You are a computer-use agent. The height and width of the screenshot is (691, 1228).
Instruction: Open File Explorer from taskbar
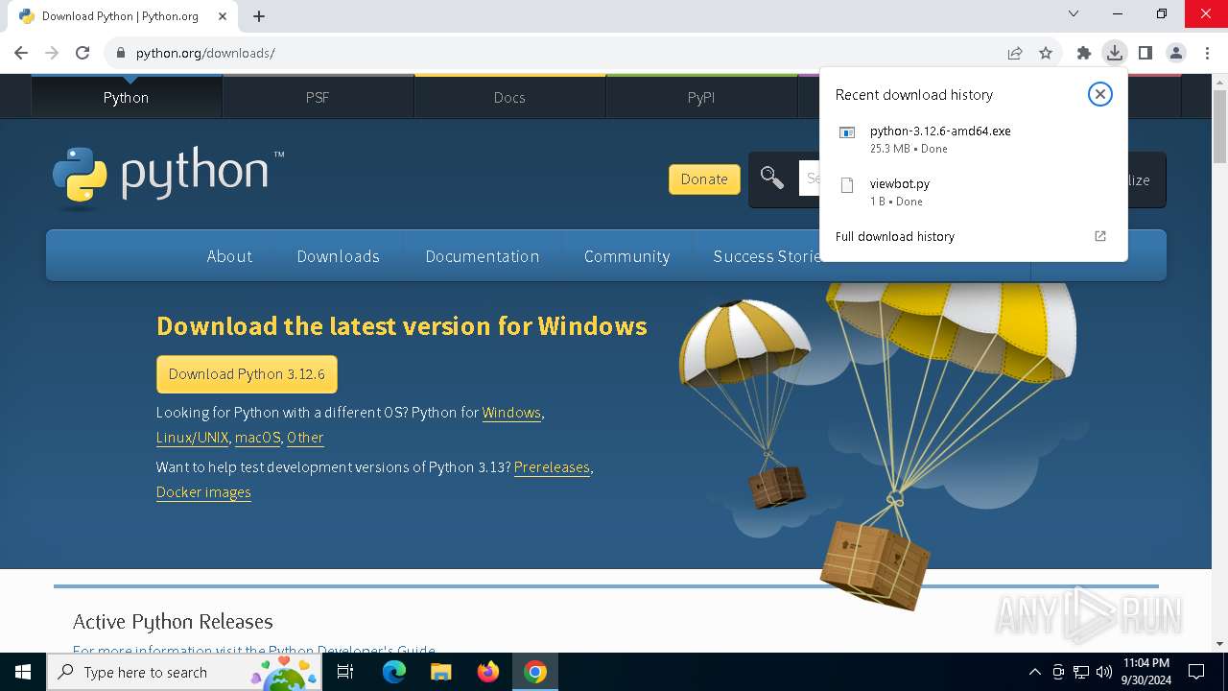click(440, 672)
